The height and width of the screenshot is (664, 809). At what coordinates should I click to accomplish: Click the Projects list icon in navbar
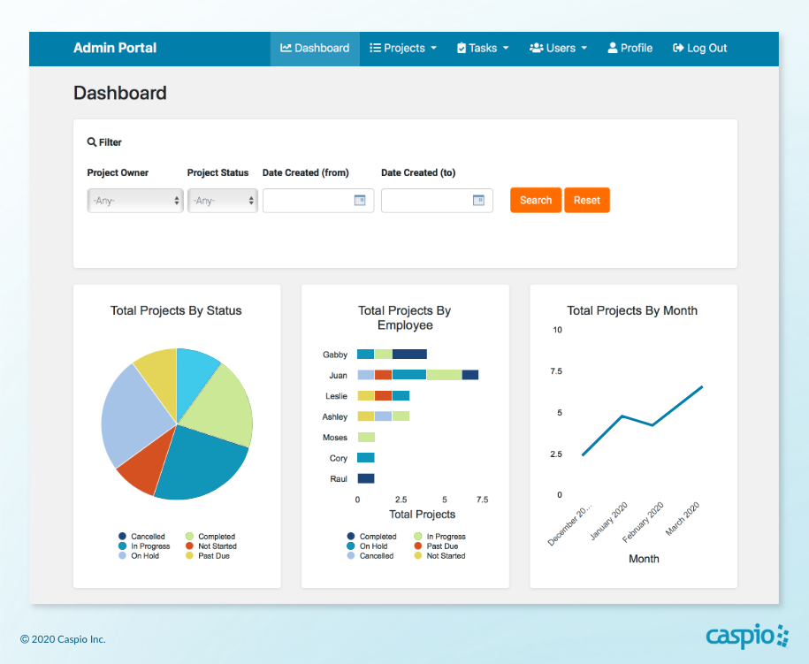pos(375,49)
